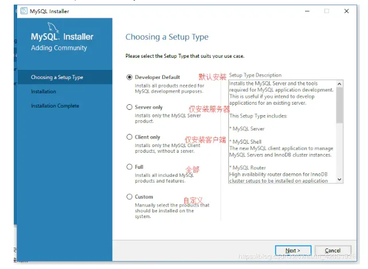Click the Next button
Viewport: 368px width, 269px height.
coord(293,251)
